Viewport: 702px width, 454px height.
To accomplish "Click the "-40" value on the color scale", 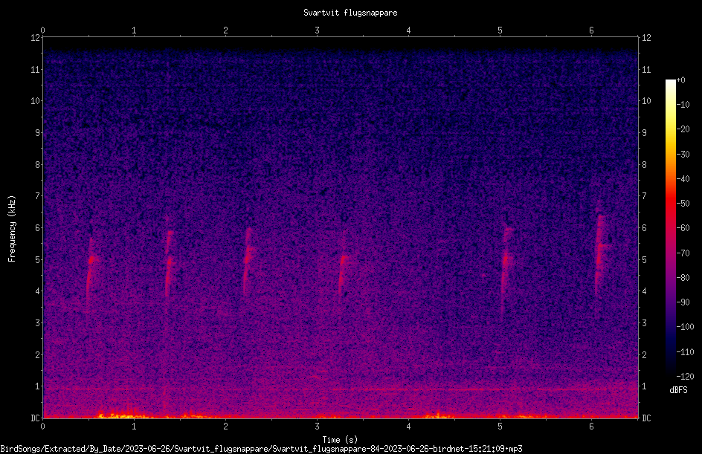I will pos(683,179).
